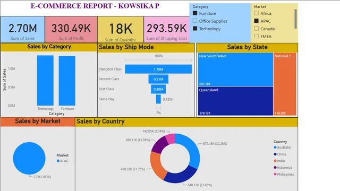Click the Sales by Market title

(38, 121)
